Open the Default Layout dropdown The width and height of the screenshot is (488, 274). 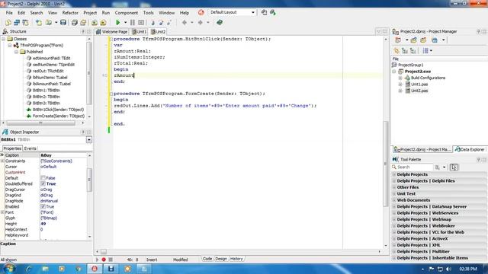[x=253, y=12]
